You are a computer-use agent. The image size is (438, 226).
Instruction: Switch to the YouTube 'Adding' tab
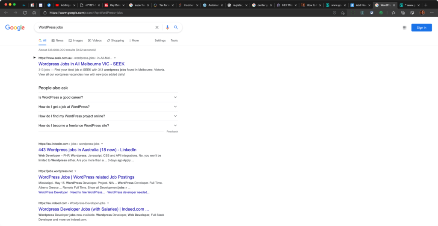pyautogui.click(x=65, y=5)
